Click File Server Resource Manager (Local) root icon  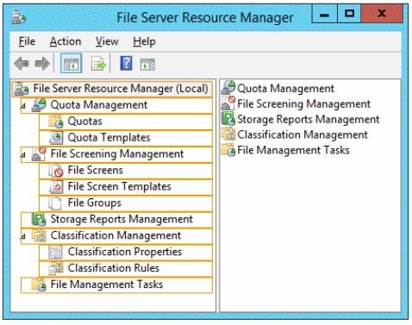(x=22, y=89)
